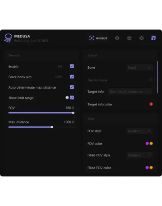Open the FOV style Gradient dropdown
162x206 pixels.
[139, 131]
